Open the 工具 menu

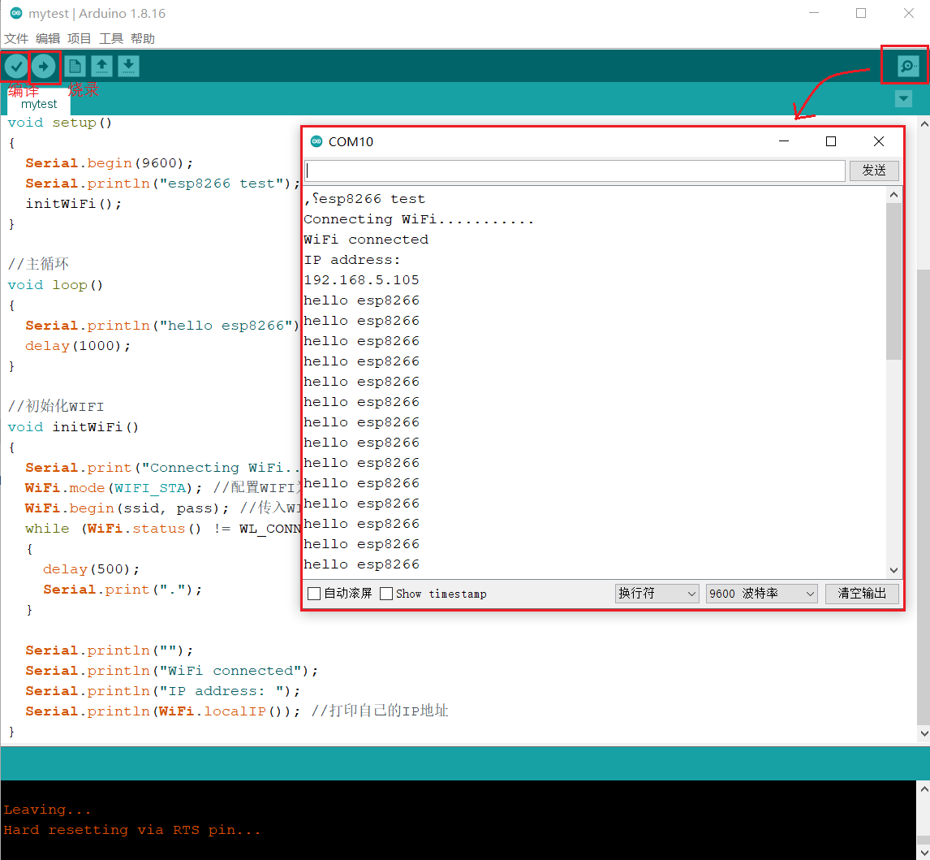[111, 39]
